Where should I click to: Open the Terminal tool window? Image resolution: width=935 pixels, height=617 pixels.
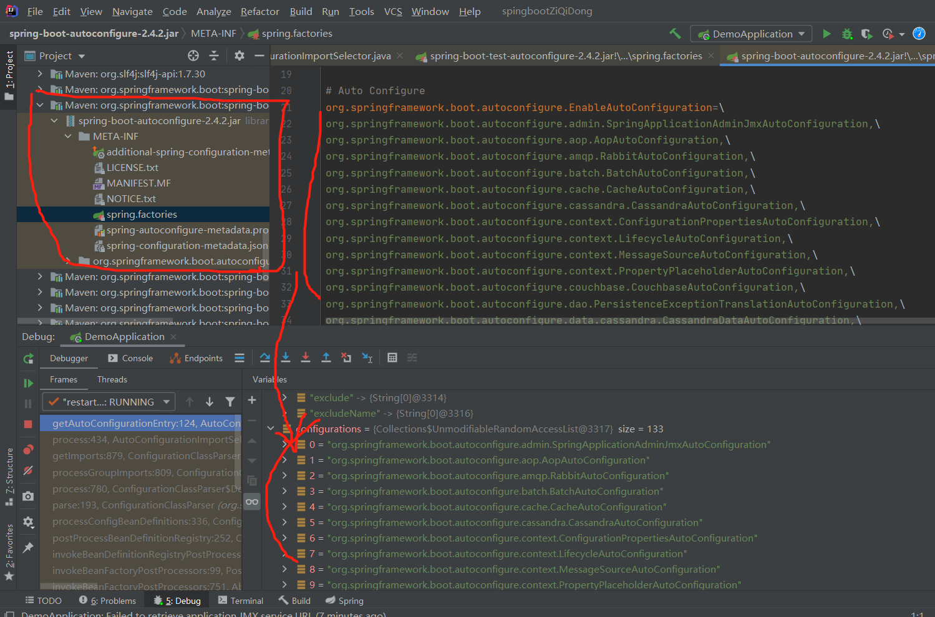241,600
